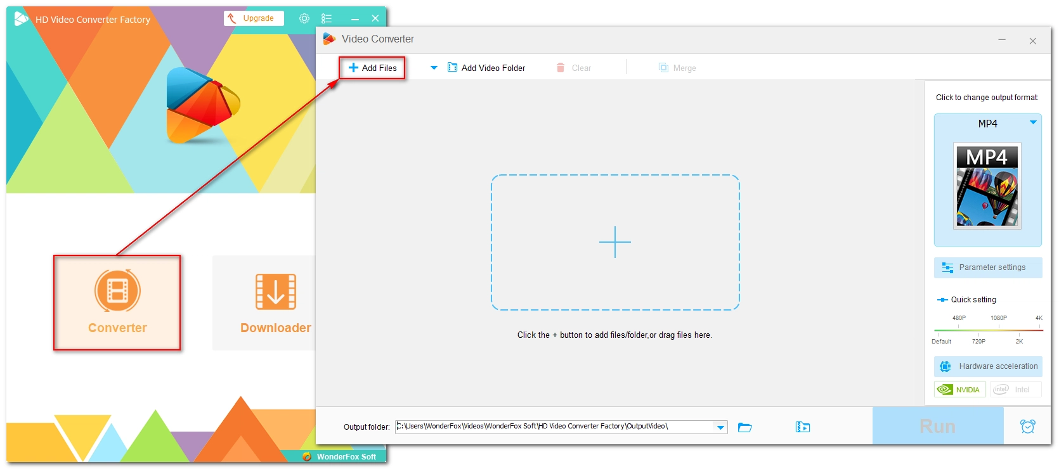Screen dimensions: 1059x469
Task: Click the video folder icon beside output path
Action: point(802,427)
